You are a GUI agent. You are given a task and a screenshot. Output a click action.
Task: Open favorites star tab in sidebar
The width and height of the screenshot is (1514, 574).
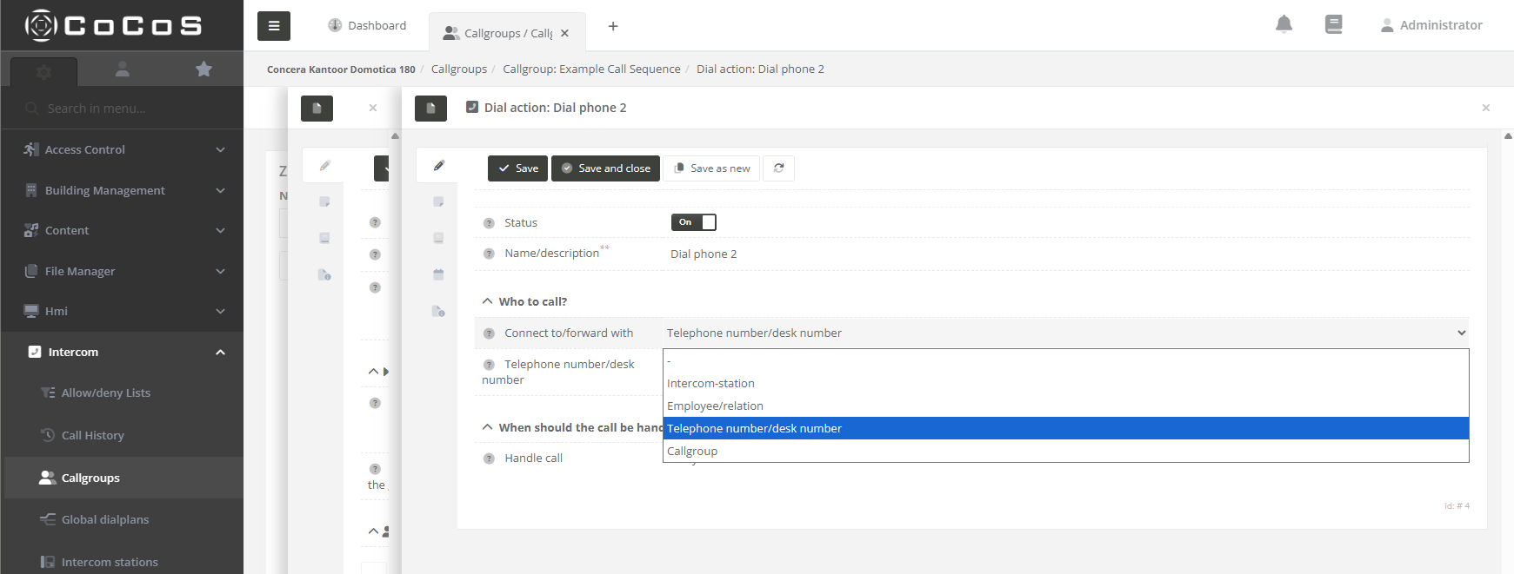click(203, 69)
